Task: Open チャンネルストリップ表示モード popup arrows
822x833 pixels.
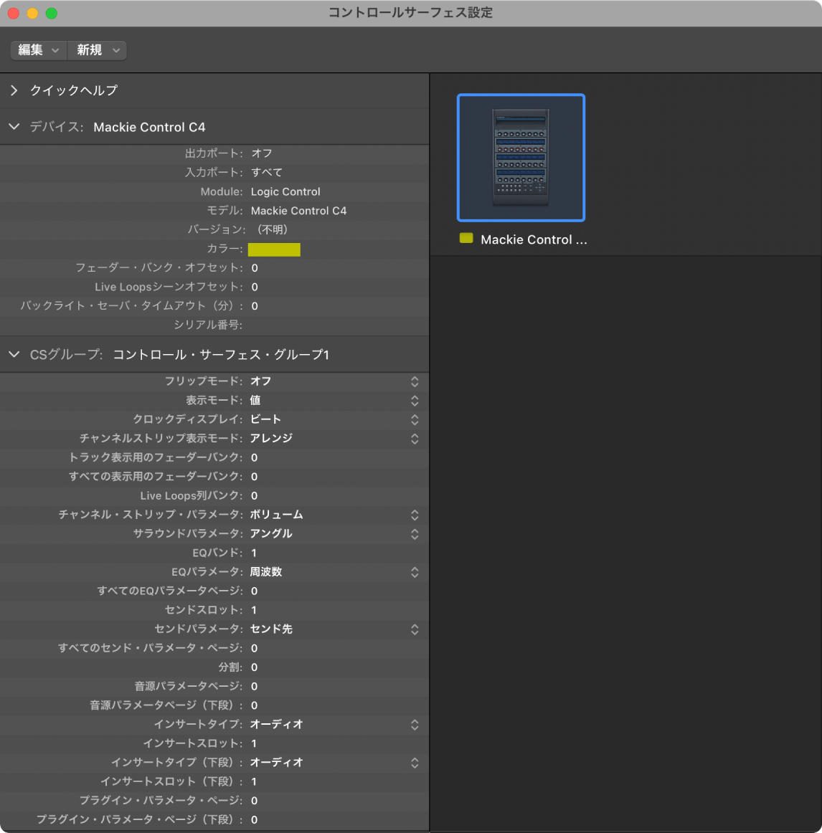Action: tap(415, 439)
